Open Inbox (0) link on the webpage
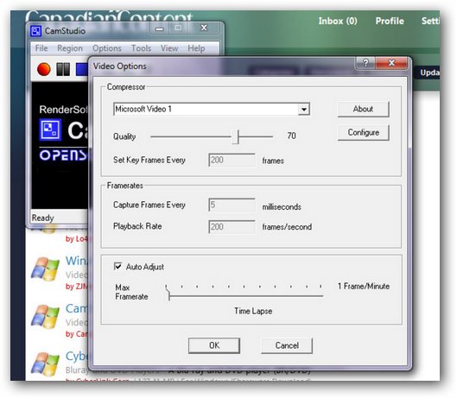This screenshot has width=457, height=398. click(338, 21)
